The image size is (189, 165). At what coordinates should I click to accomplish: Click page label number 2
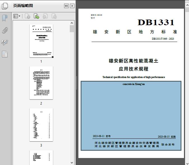click(41, 103)
